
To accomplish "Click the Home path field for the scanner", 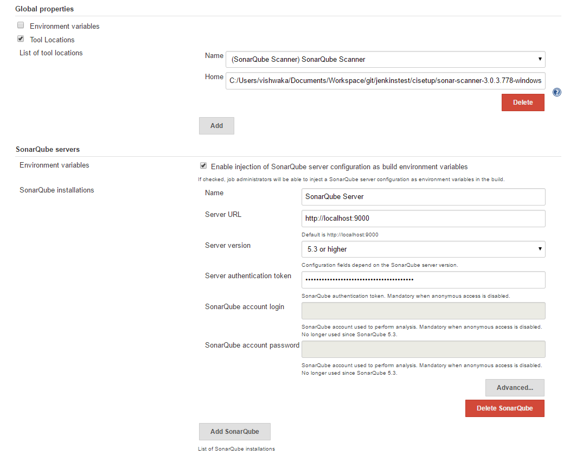I will click(x=385, y=80).
